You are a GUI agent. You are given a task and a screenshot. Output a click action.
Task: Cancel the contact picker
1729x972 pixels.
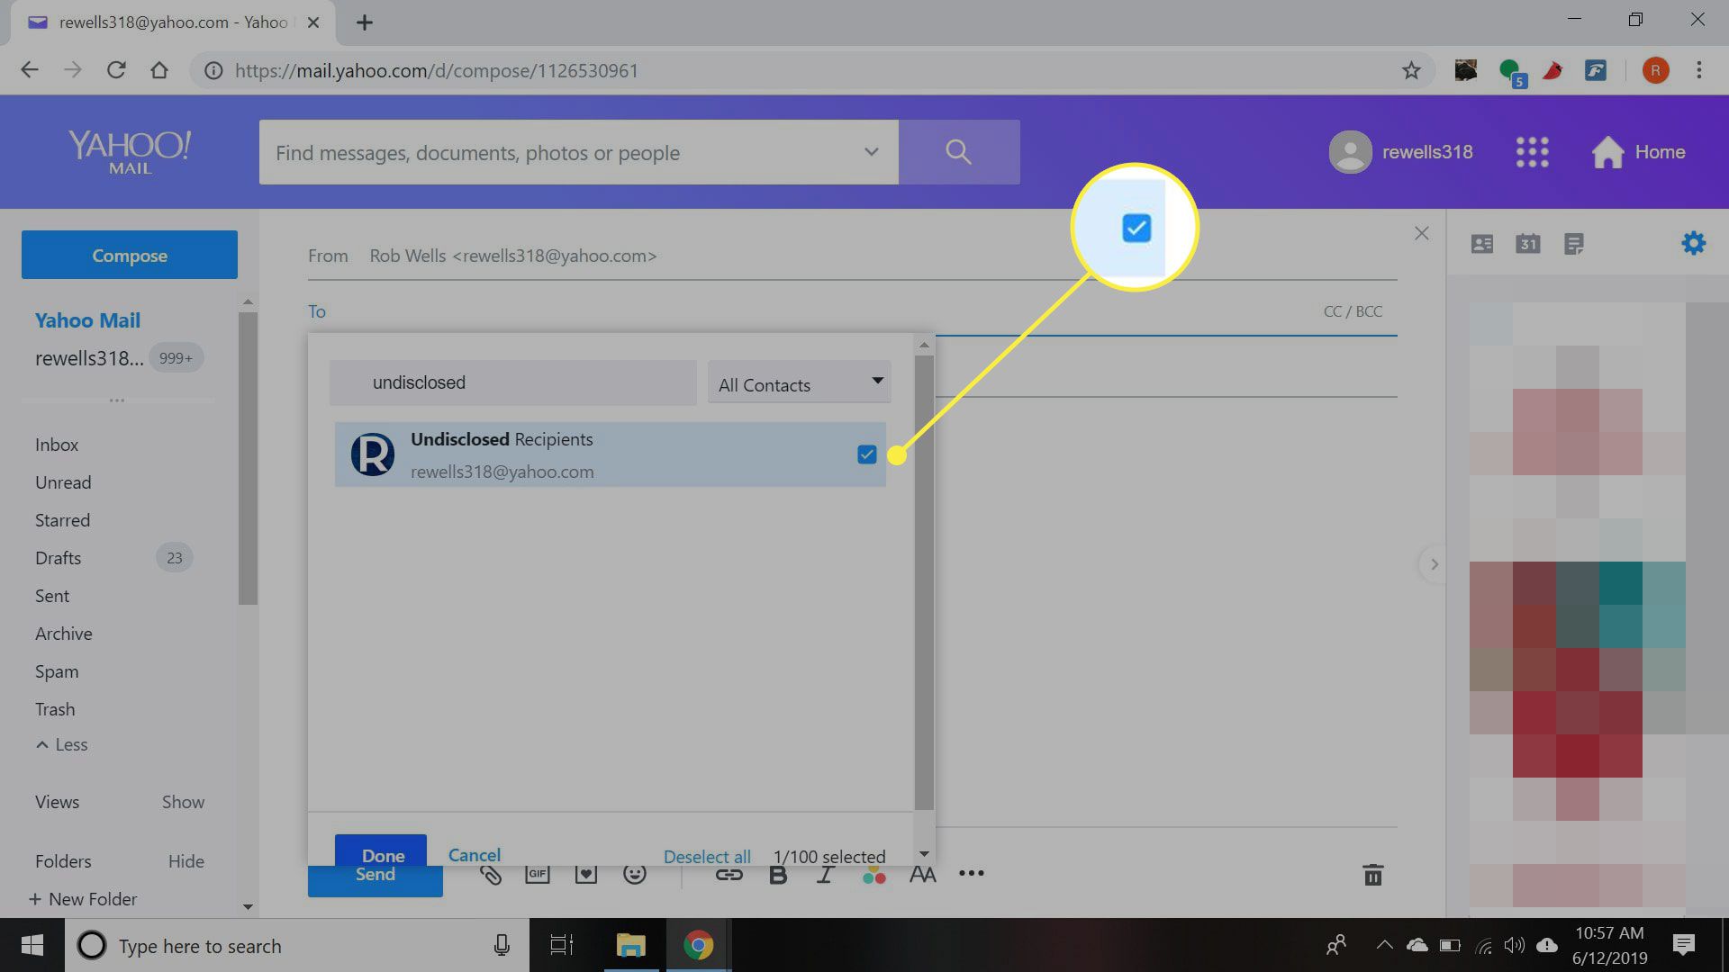coord(475,855)
